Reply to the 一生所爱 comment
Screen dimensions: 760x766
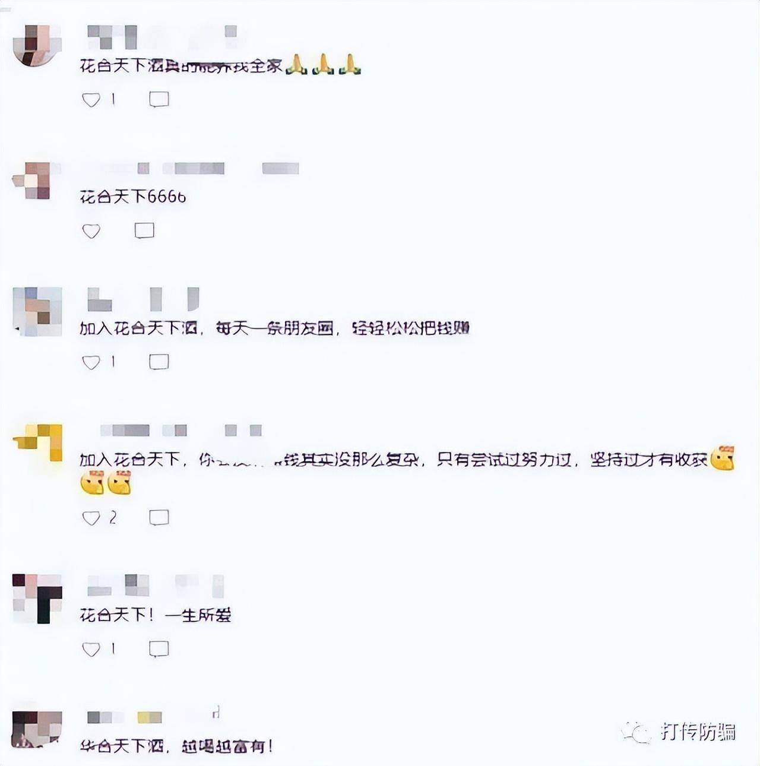click(159, 649)
